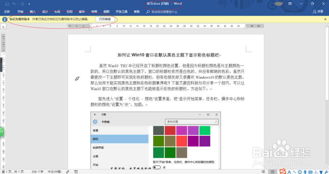Switch to the 开发工具 ribbon tab

pos(121,12)
